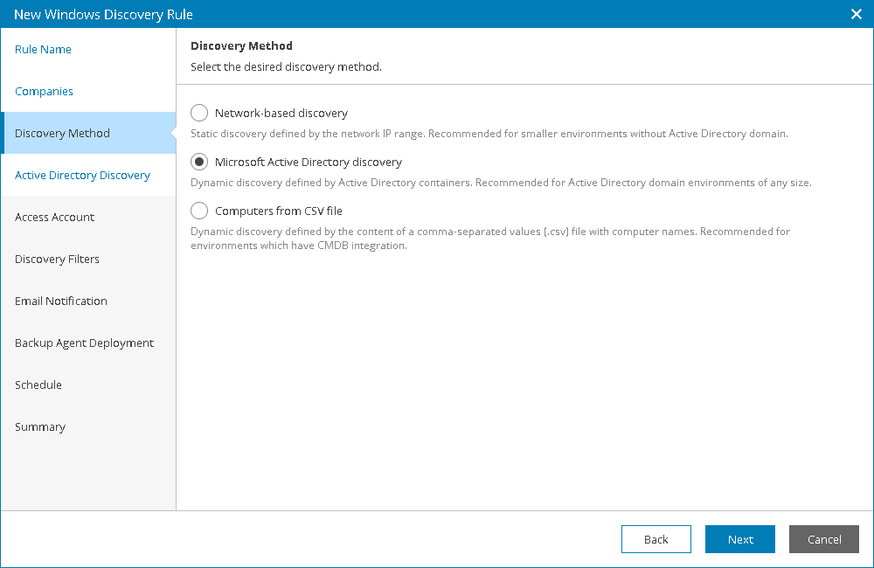Screen dimensions: 874x568
Task: Select Microsoft Active Directory discovery
Action: (198, 162)
